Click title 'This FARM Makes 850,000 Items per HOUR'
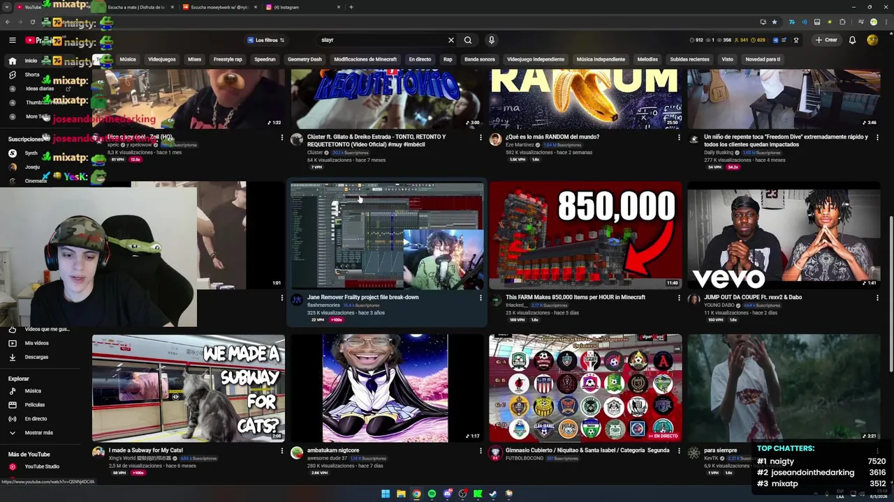This screenshot has width=894, height=502. [576, 297]
